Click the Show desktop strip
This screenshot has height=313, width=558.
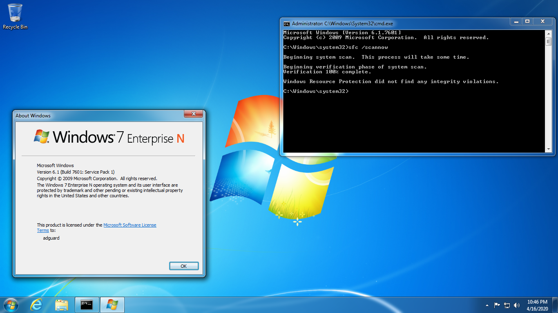click(x=555, y=305)
